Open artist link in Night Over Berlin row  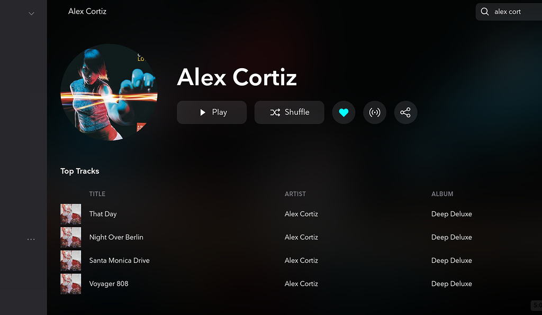pos(301,237)
